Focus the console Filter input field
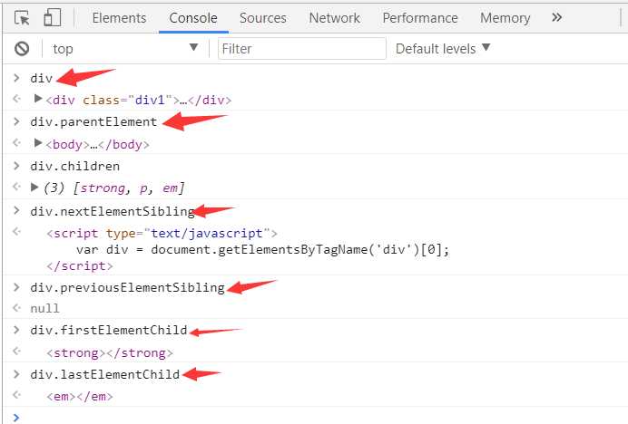 pyautogui.click(x=302, y=49)
